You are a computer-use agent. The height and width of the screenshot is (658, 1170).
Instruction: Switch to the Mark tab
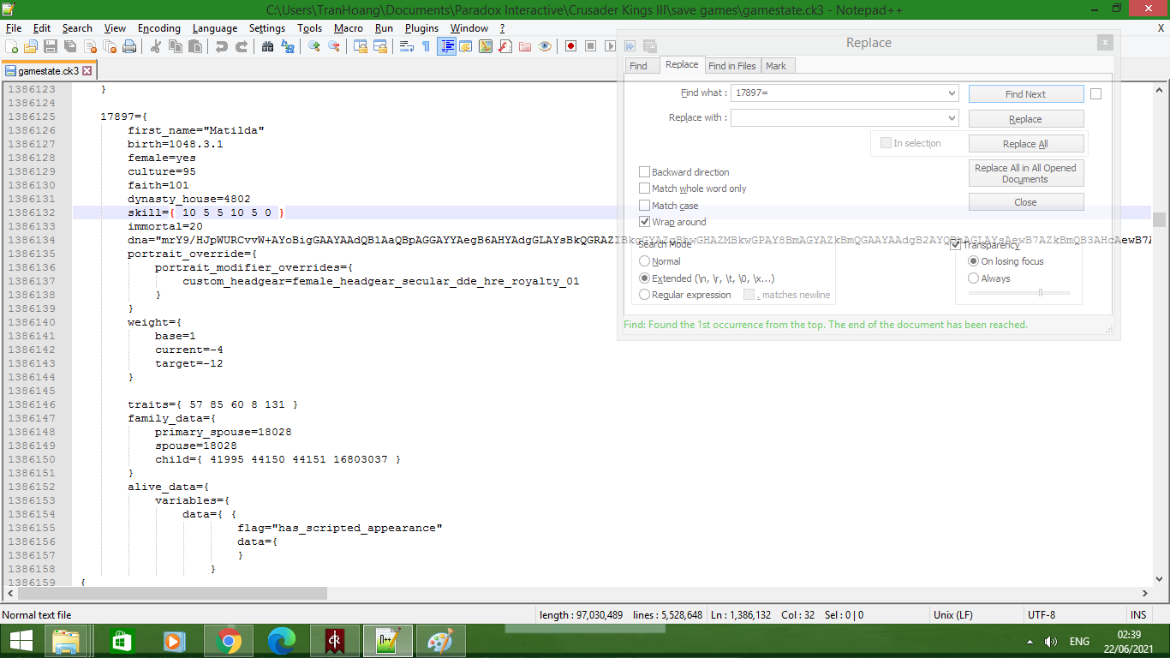pyautogui.click(x=776, y=66)
